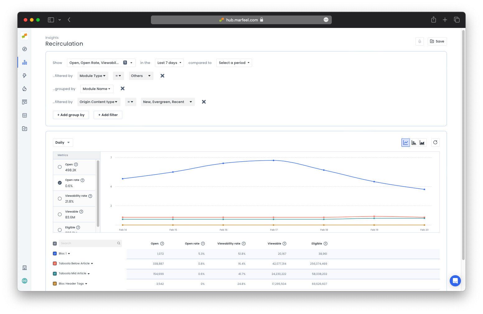Refresh the chart data
483x314 pixels.
coord(435,142)
